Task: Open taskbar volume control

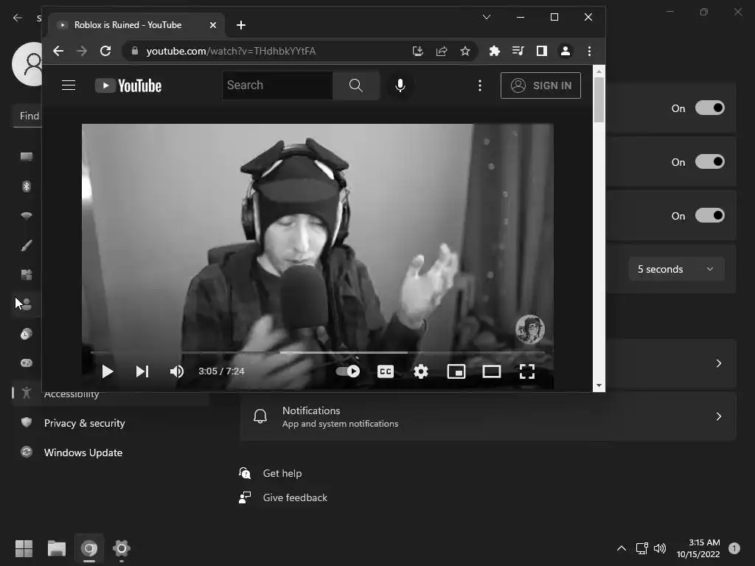Action: coord(660,548)
